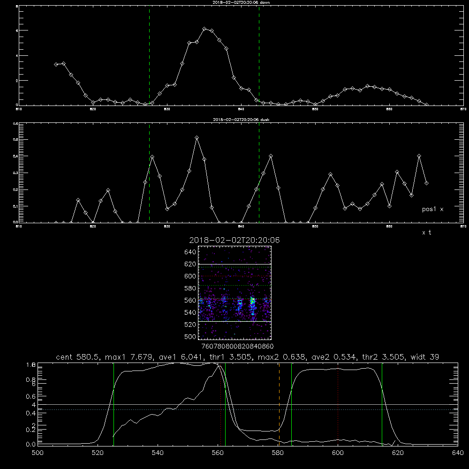The image size is (469, 469).
Task: Click the '0.0' label on the bottom plot y-axis
Action: (x=31, y=445)
